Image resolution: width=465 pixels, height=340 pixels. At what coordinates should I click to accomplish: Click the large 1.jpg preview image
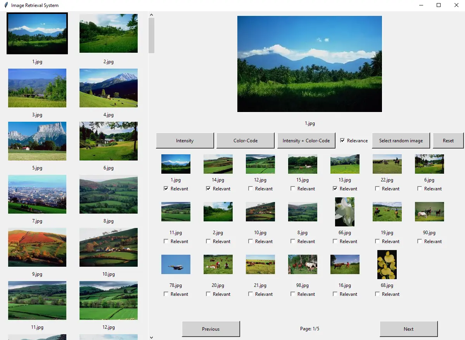point(309,64)
